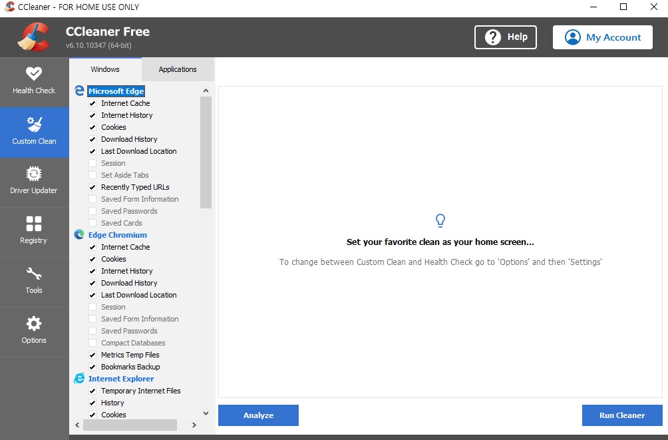
Task: Click Internet Explorer Cookies label
Action: 113,415
